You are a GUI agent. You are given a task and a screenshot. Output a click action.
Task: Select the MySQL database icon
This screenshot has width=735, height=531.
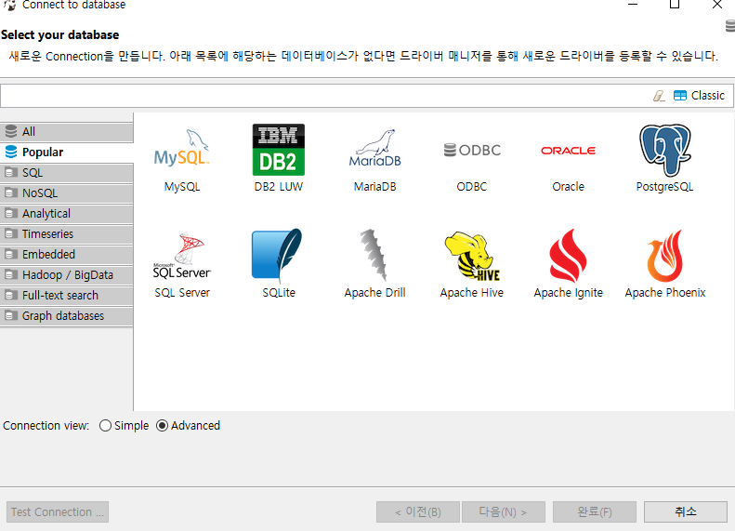(x=182, y=150)
